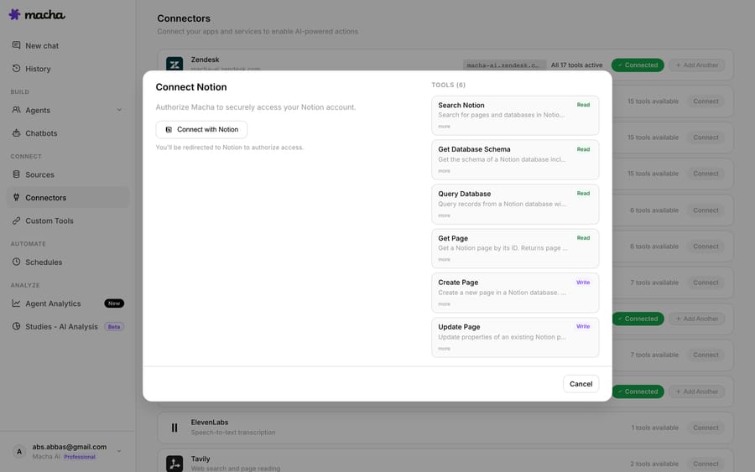Click the Schedules clock icon
This screenshot has width=755, height=472.
click(17, 262)
